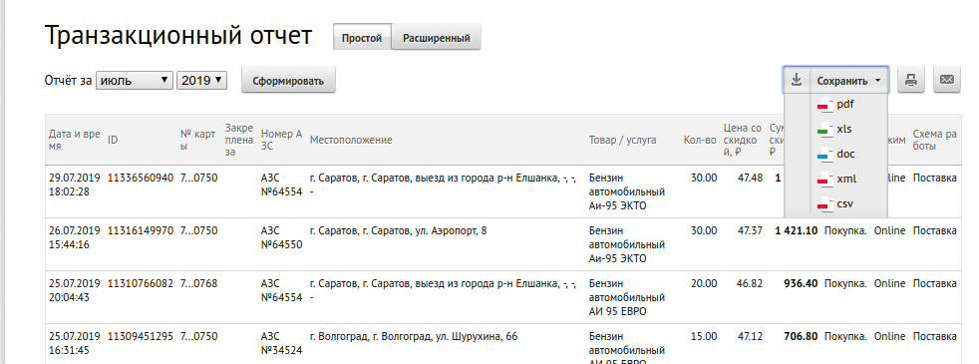
Task: Switch to Расширенный report mode
Action: point(437,38)
